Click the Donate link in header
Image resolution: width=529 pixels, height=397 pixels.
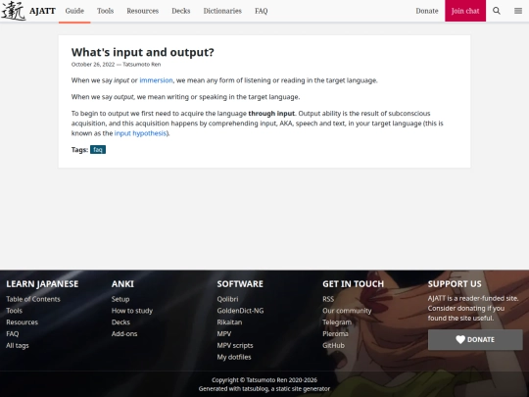[427, 11]
